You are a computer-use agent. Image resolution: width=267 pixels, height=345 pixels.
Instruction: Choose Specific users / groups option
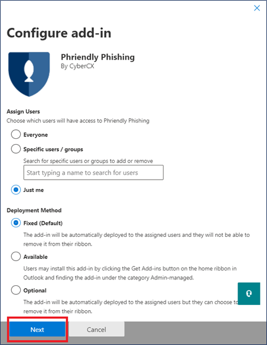16,149
